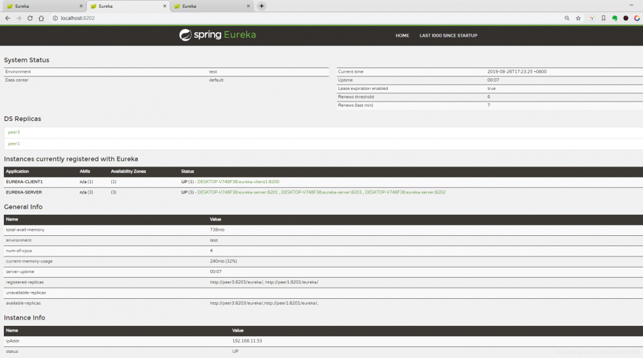Click the available-replicas URL value
This screenshot has width=643, height=358.
click(264, 303)
